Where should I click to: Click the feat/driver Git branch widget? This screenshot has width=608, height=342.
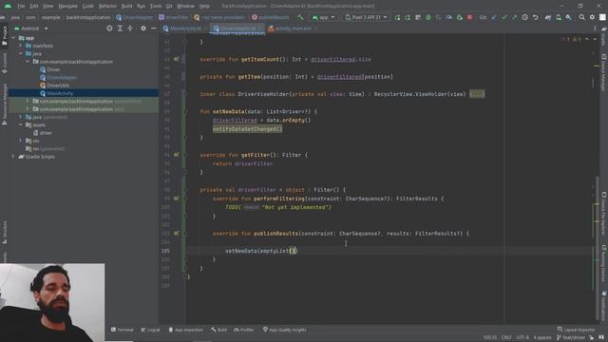(x=572, y=338)
